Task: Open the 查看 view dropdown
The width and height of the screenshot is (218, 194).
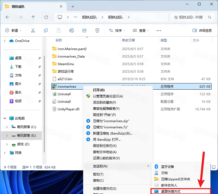Action: 141,30
